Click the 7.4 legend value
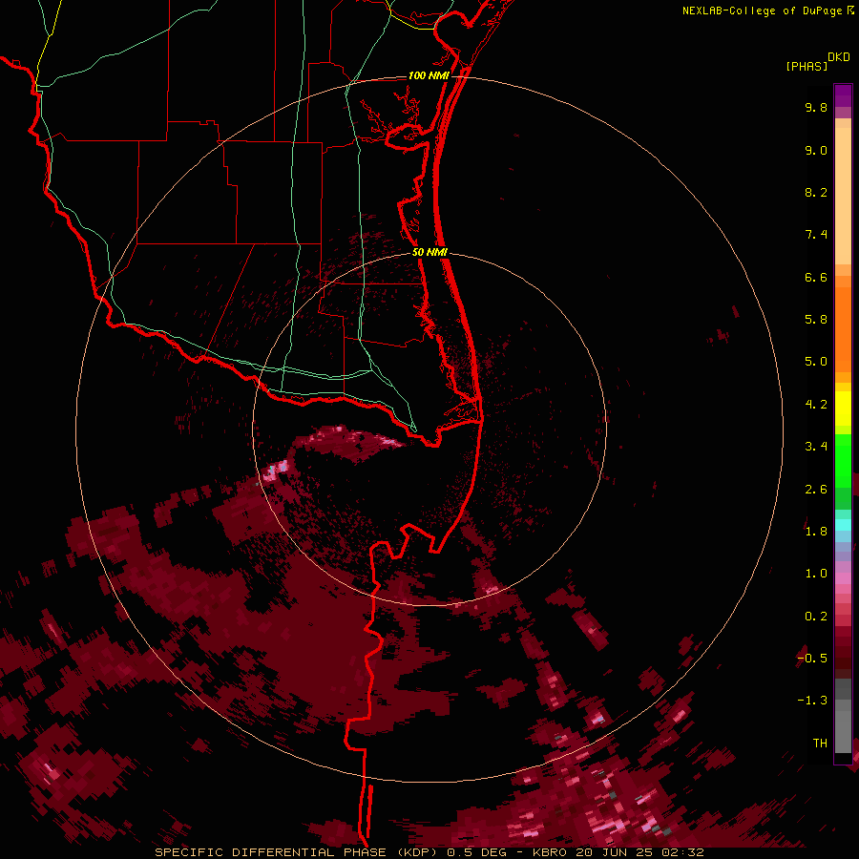859x859 pixels. 816,235
